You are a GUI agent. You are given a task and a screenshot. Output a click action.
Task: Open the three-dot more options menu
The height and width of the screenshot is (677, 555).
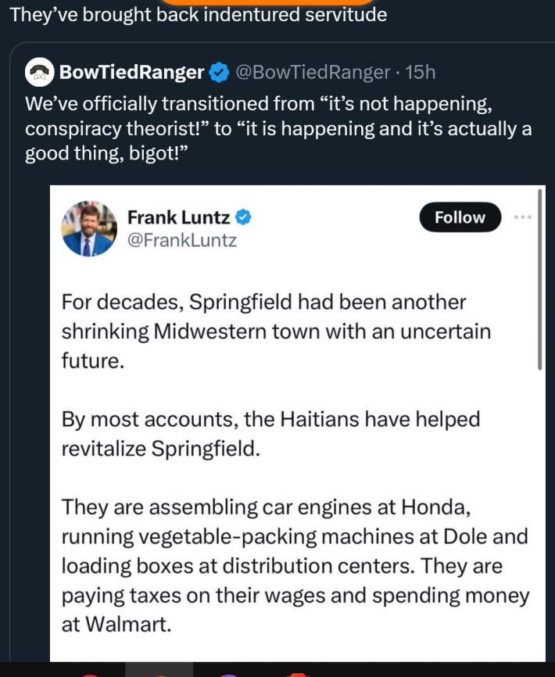click(x=521, y=217)
